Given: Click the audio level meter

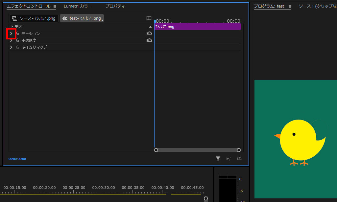Looking at the screenshot, I should point(228,189).
